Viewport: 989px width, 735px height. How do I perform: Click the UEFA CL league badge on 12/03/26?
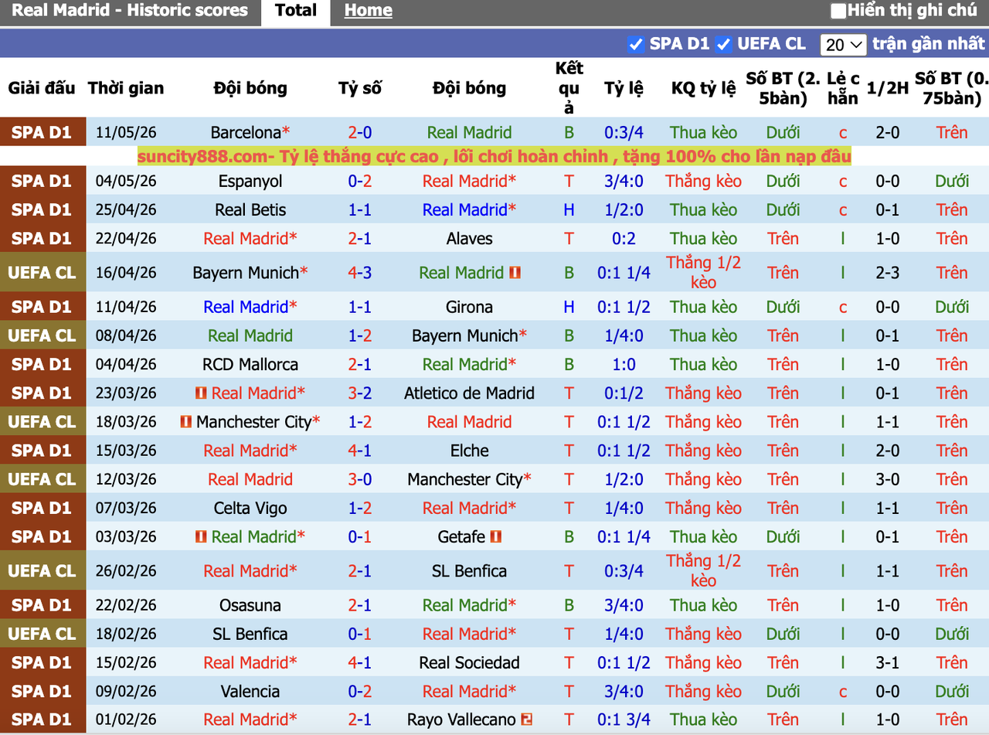(41, 479)
